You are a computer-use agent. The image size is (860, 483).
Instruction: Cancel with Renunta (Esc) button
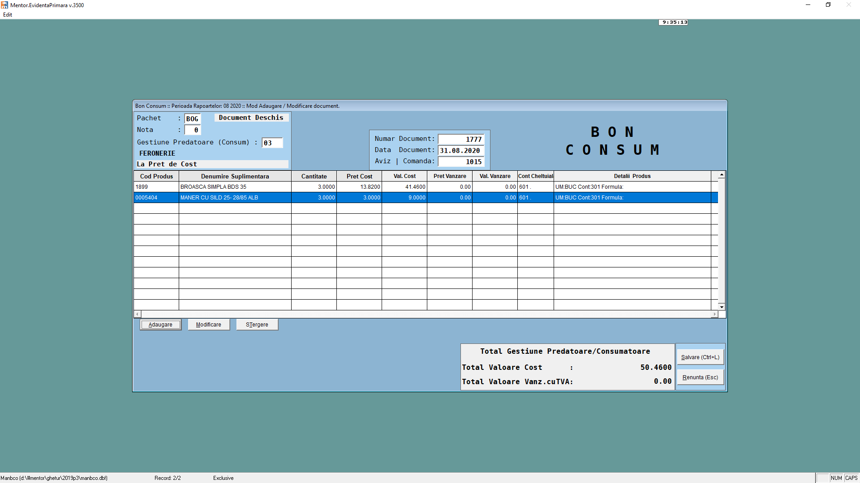click(x=700, y=377)
